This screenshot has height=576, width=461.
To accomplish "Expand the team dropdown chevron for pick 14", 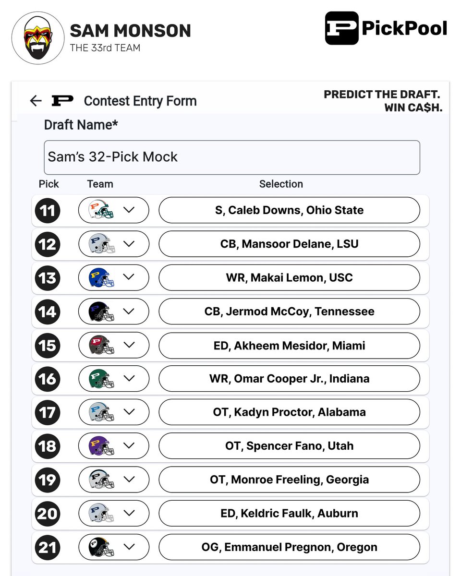I will click(129, 312).
